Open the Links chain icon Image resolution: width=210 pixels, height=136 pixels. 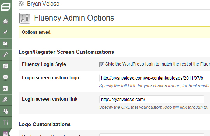pyautogui.click(x=6, y=55)
